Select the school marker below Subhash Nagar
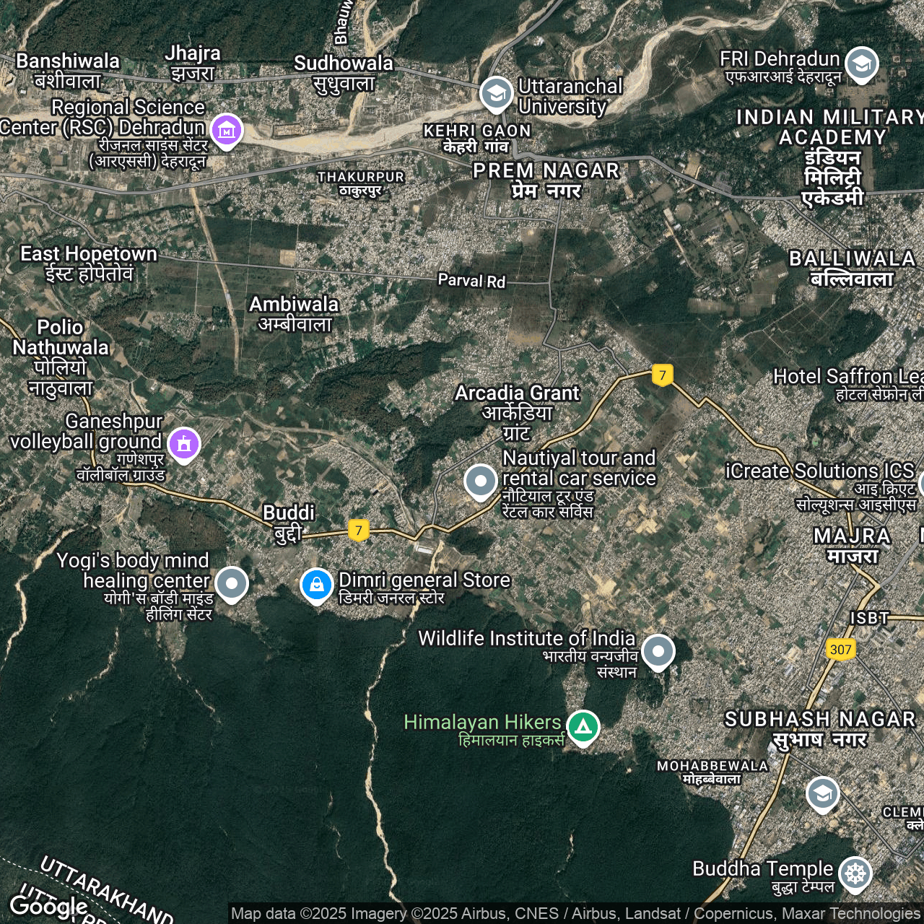 click(x=822, y=794)
